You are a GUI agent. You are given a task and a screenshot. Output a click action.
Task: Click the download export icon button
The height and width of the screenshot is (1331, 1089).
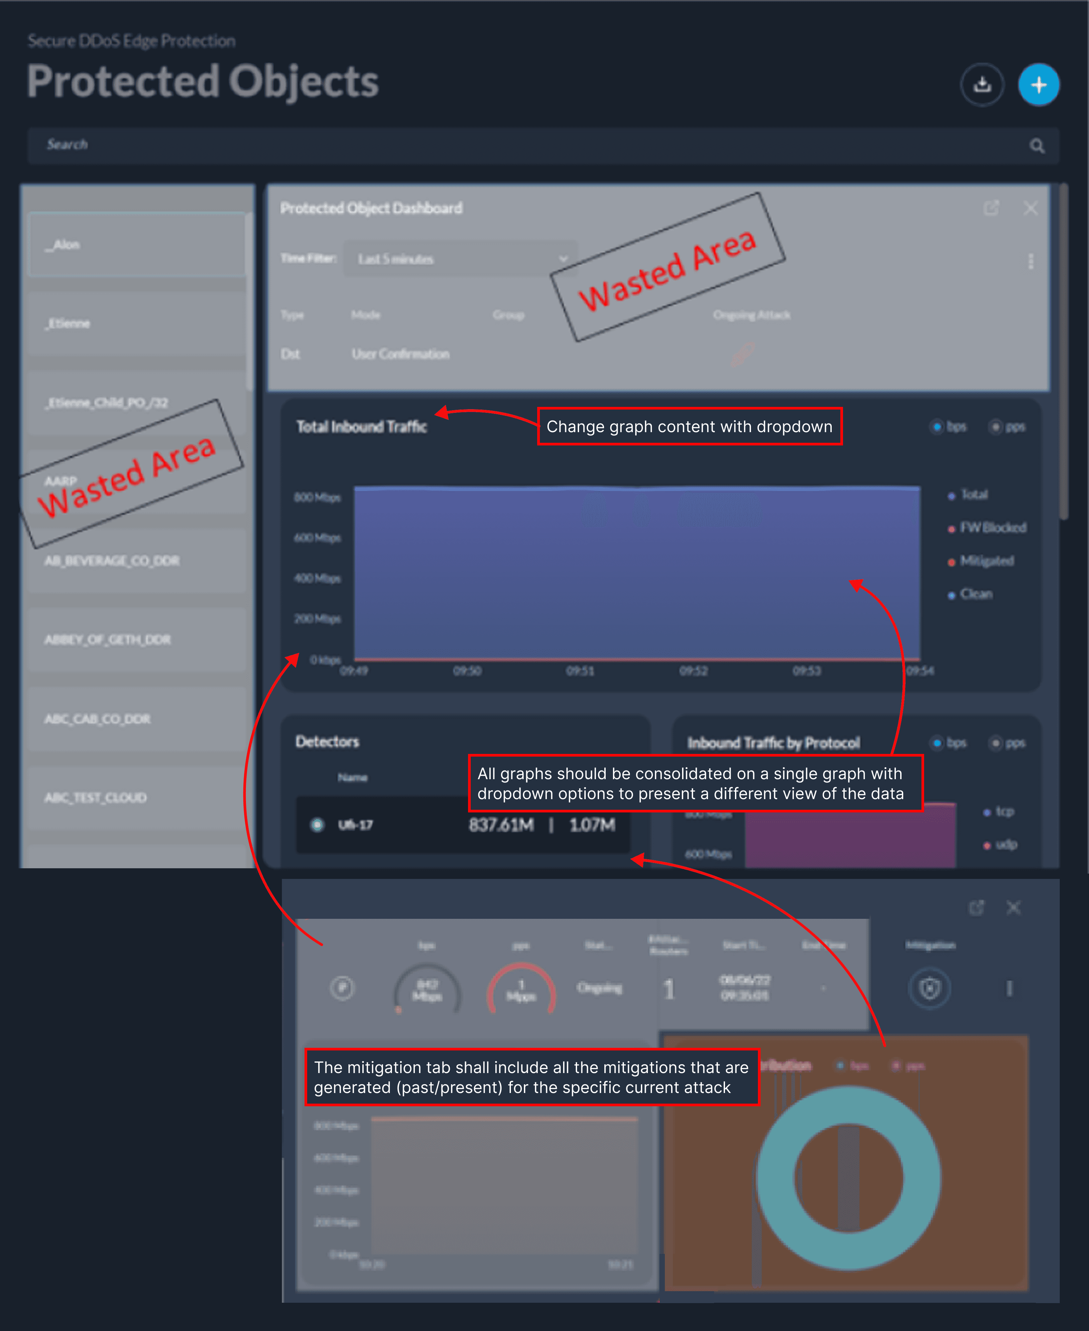click(982, 85)
